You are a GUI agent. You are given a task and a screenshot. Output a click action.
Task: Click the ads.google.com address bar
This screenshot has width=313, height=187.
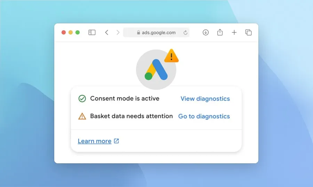coord(156,32)
